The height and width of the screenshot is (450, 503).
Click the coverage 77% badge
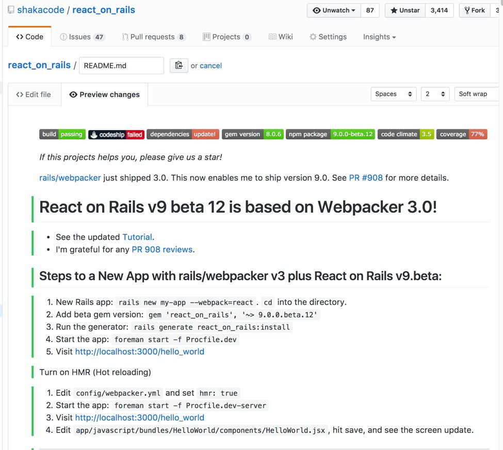click(x=462, y=134)
